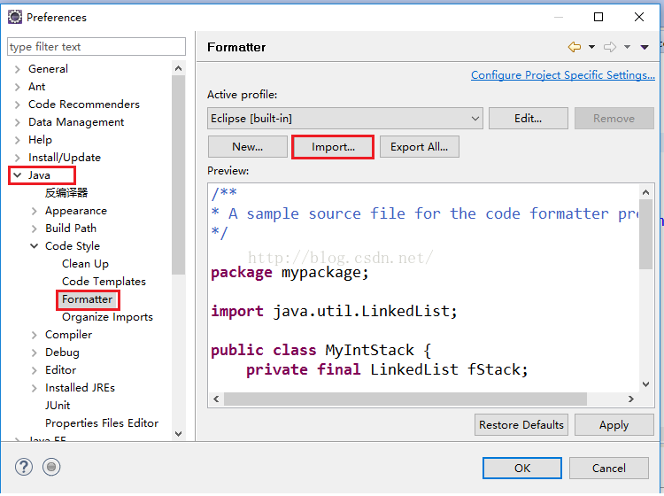Click the Import... button
The height and width of the screenshot is (496, 664).
point(333,146)
